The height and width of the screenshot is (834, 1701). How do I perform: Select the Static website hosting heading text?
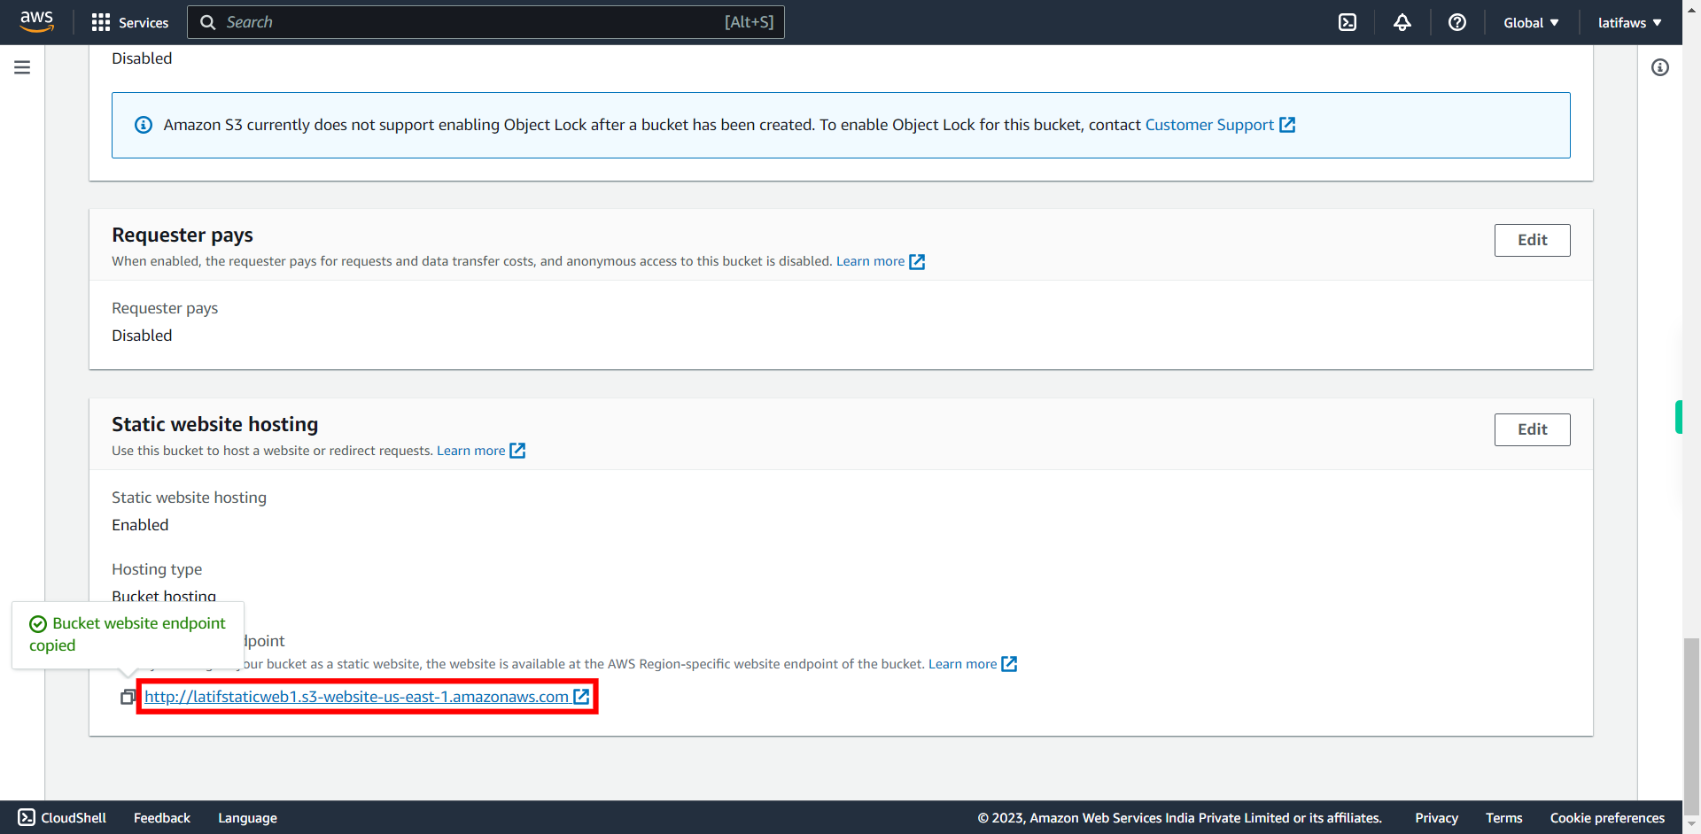coord(214,424)
